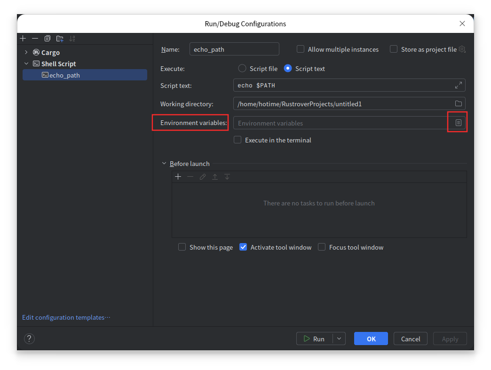
Task: Select the Script file radio option
Action: click(x=242, y=68)
